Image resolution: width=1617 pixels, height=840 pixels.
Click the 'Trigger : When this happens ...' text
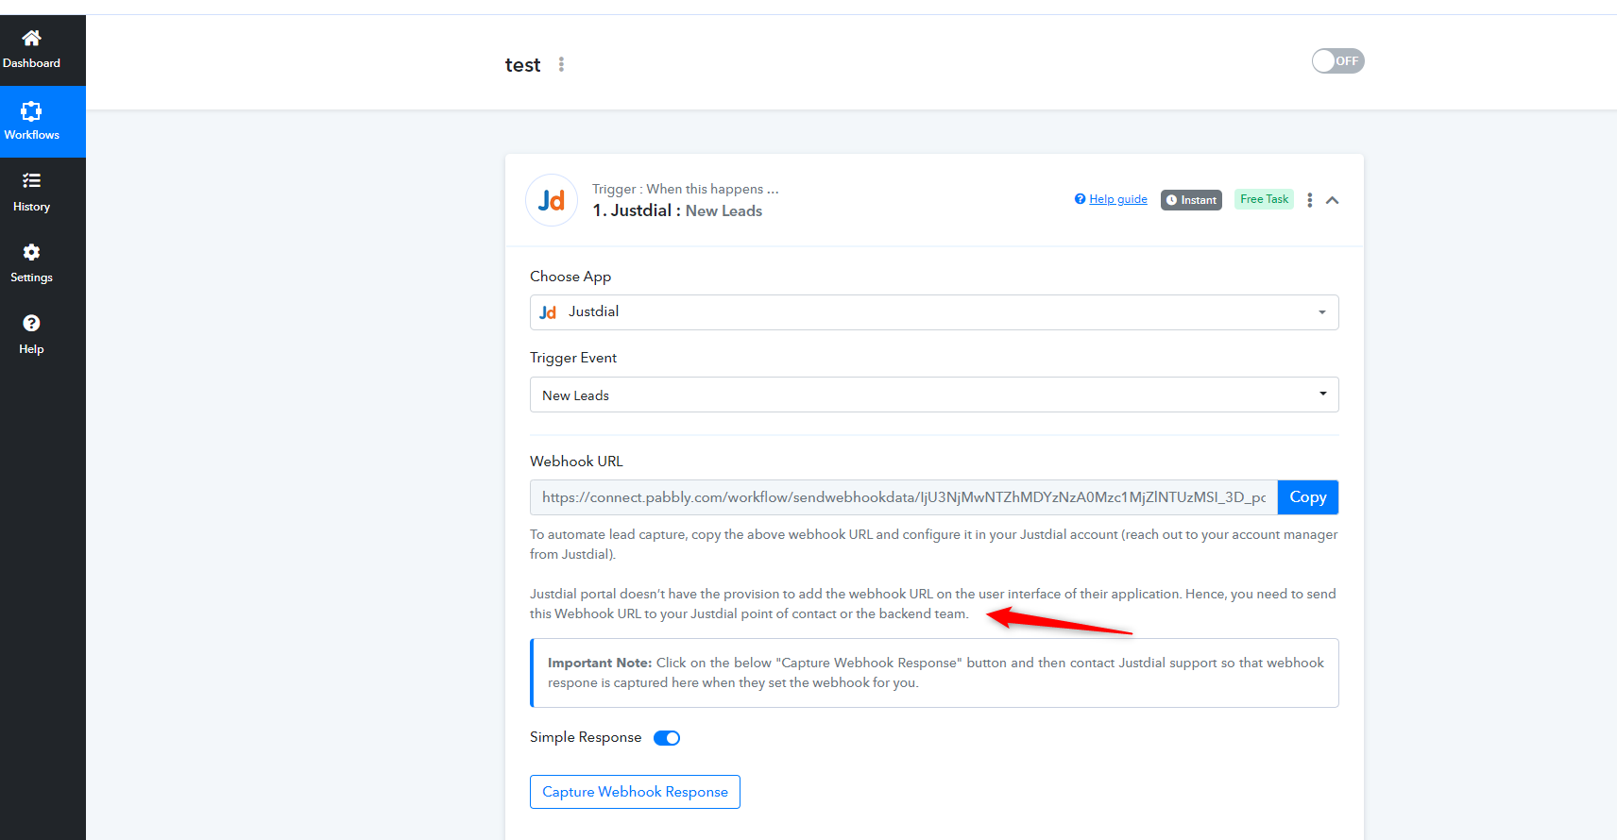[x=686, y=189]
